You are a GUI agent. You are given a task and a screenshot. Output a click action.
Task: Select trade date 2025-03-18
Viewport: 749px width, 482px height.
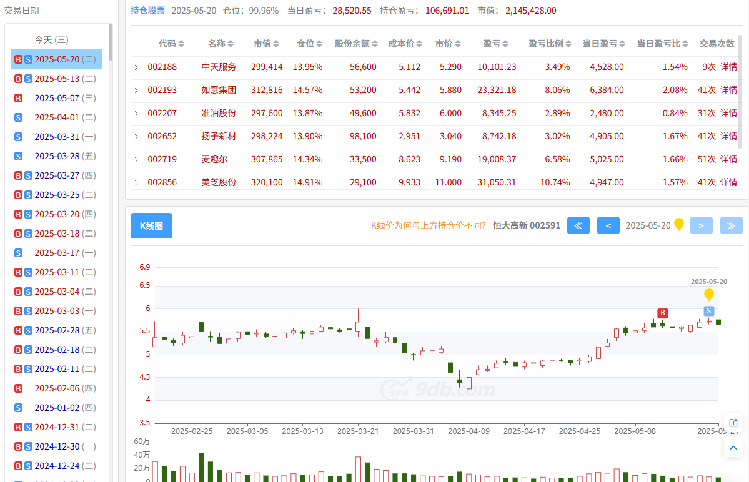57,234
